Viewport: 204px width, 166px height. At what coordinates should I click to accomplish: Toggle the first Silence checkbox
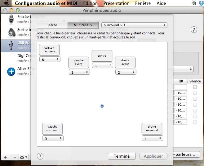(x=195, y=87)
